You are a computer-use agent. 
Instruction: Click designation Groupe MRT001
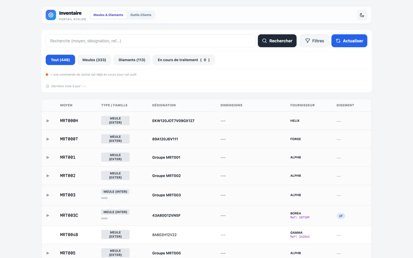coord(166,157)
